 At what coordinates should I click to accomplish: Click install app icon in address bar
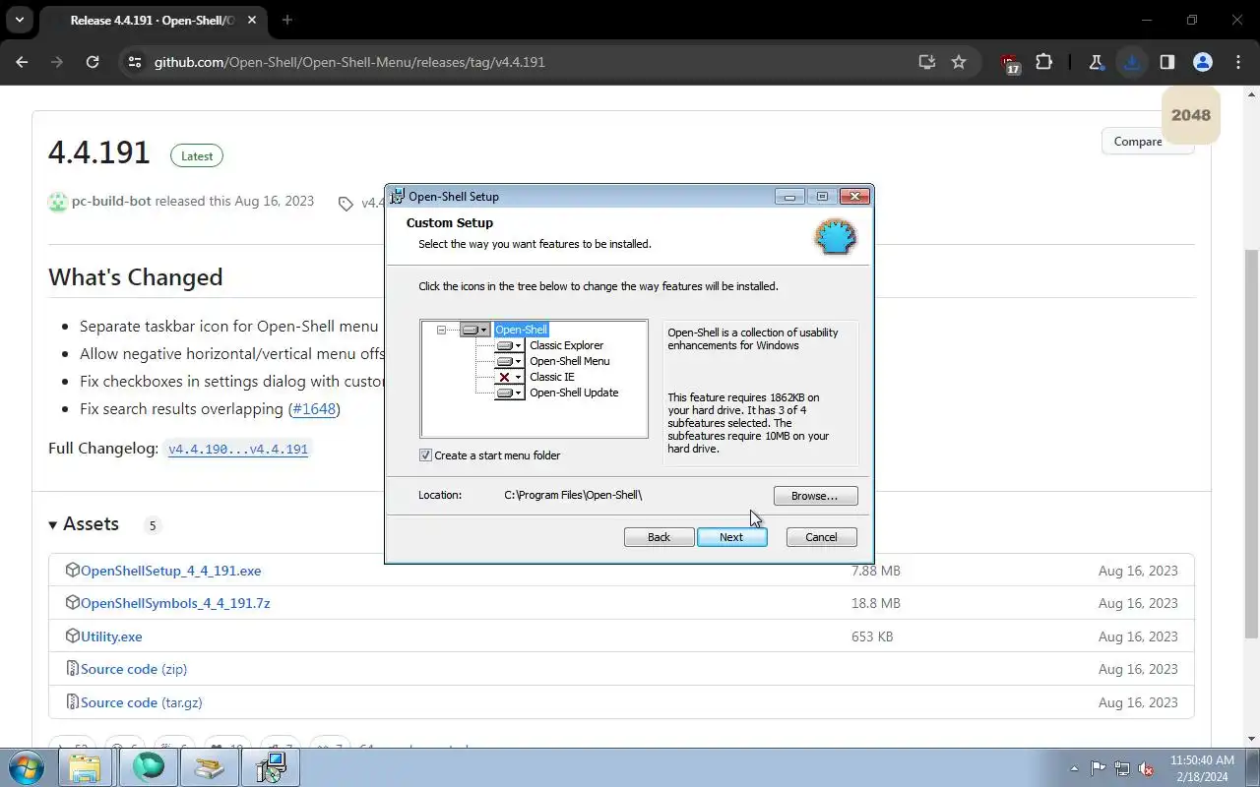pos(926,62)
